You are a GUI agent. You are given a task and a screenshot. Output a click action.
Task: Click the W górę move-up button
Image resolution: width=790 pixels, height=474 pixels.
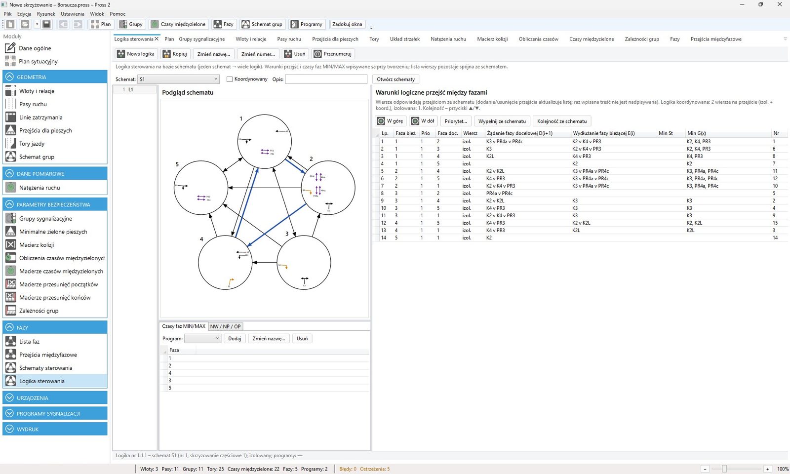[390, 121]
